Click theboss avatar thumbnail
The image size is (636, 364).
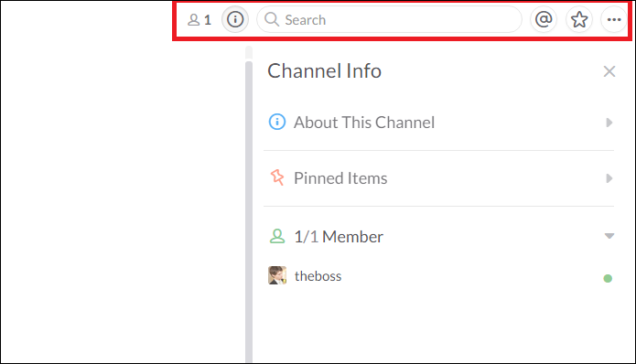pos(277,275)
